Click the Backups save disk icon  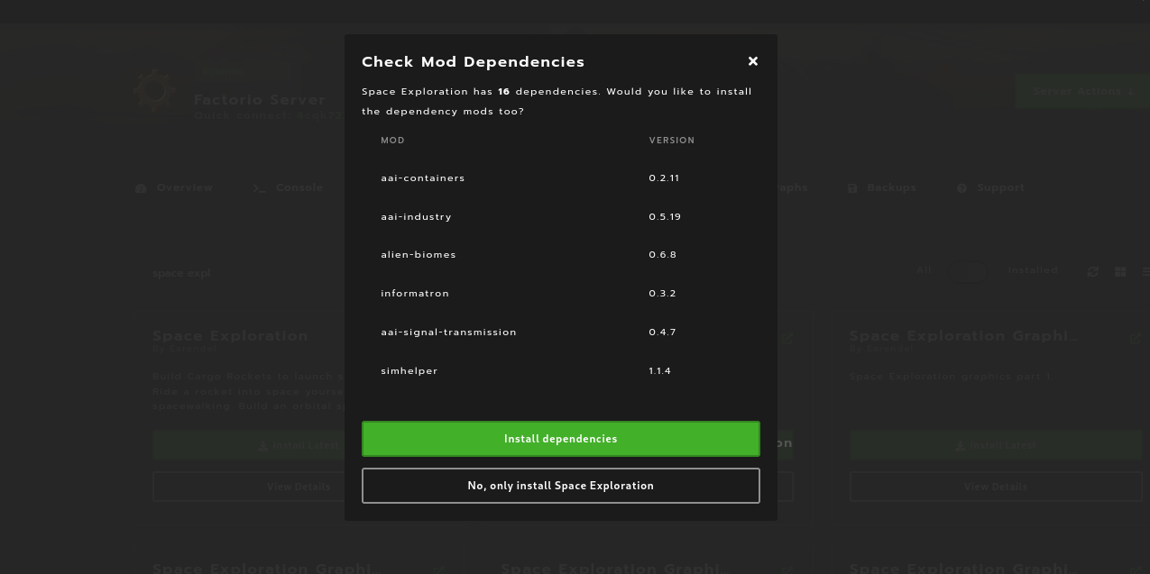[x=852, y=188]
